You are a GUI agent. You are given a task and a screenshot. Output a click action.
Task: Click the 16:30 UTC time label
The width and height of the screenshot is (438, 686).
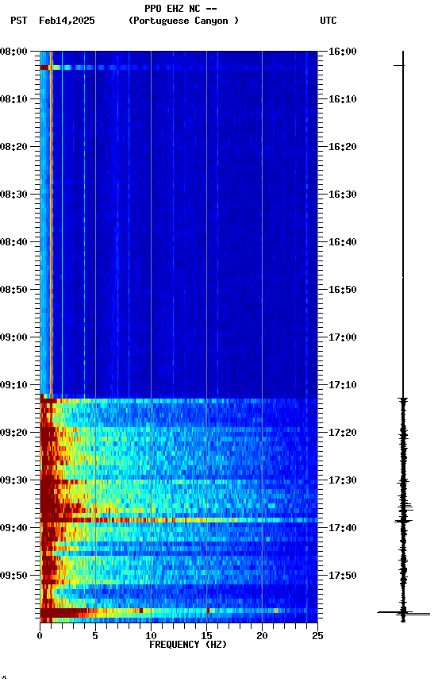(343, 195)
